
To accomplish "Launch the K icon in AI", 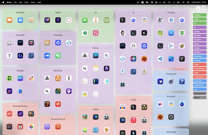I will point(144,33).
